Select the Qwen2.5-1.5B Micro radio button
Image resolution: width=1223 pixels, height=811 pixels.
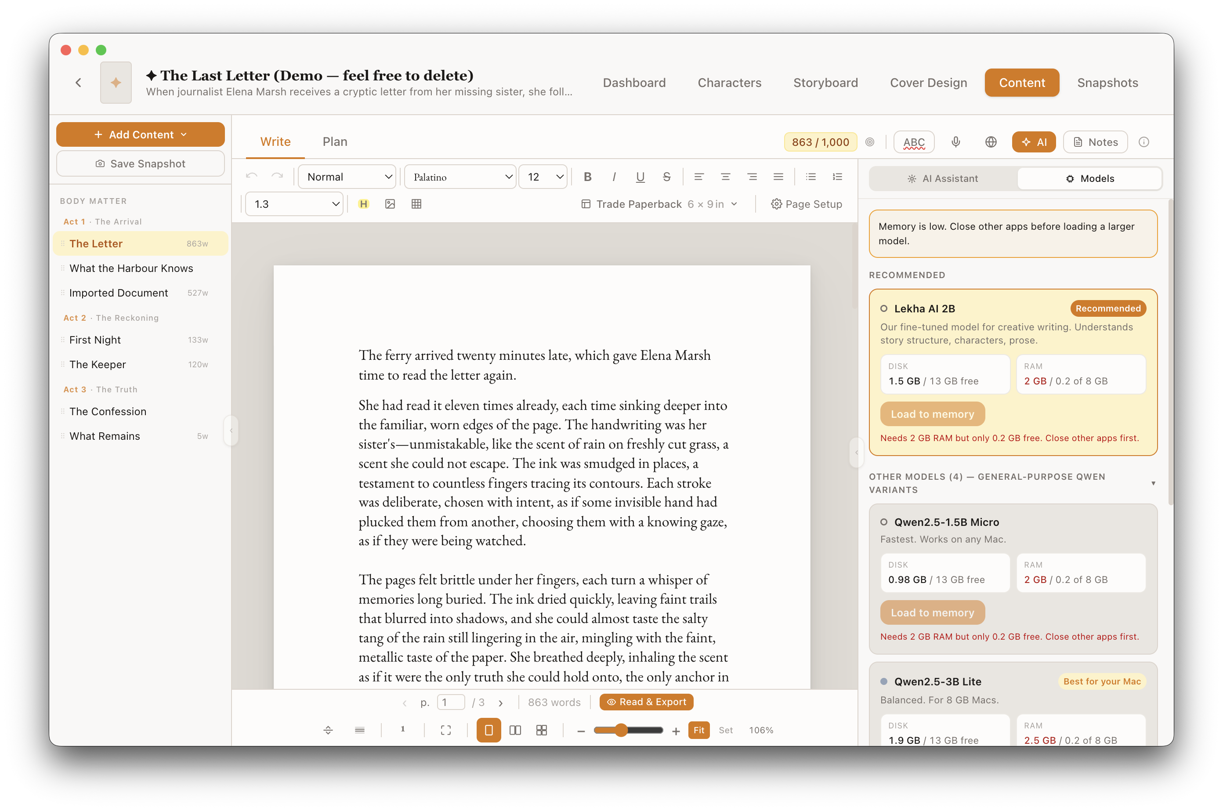point(884,522)
